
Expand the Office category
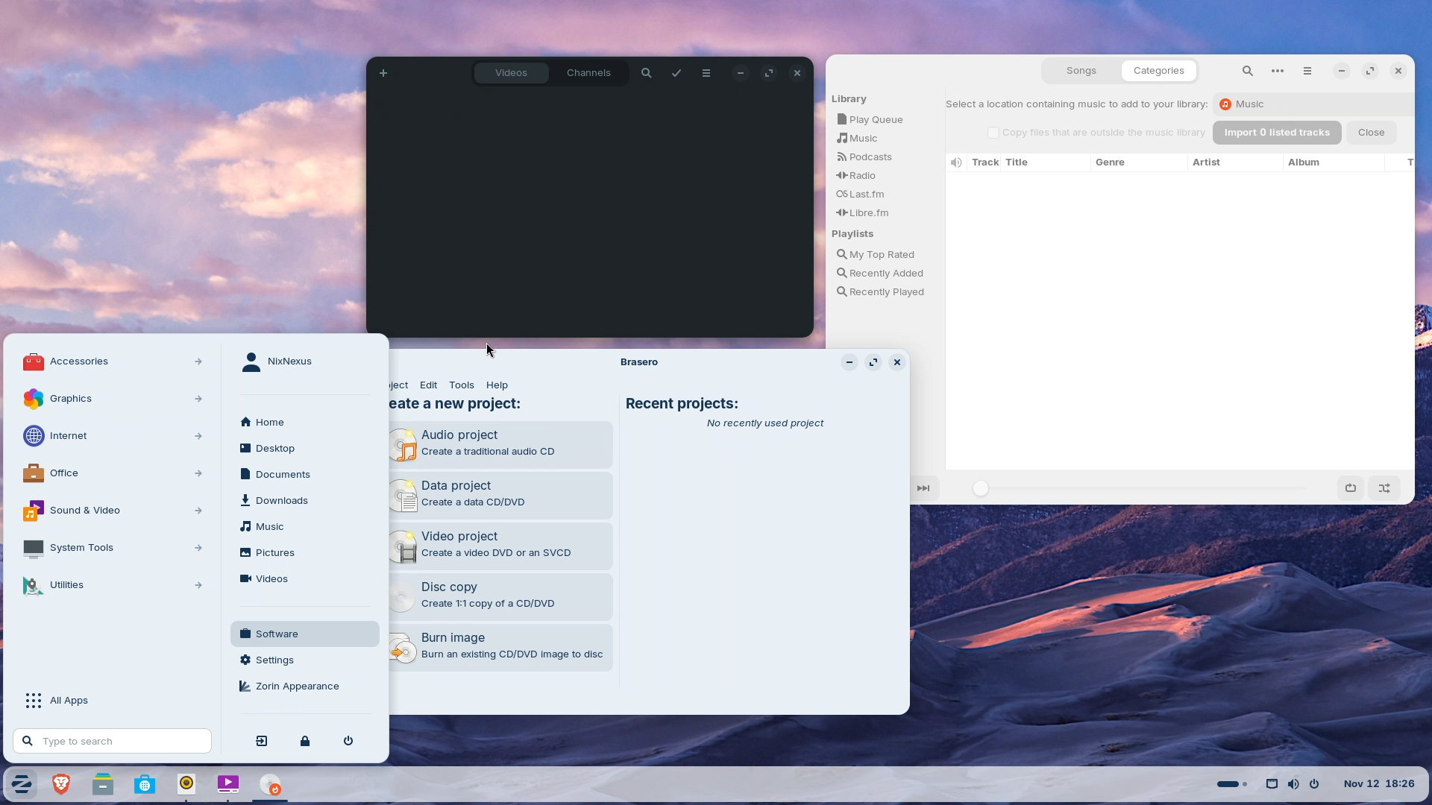(x=66, y=473)
